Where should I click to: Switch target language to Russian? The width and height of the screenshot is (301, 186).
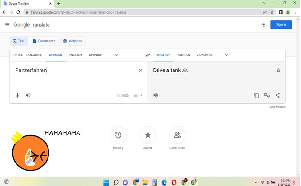pyautogui.click(x=183, y=55)
